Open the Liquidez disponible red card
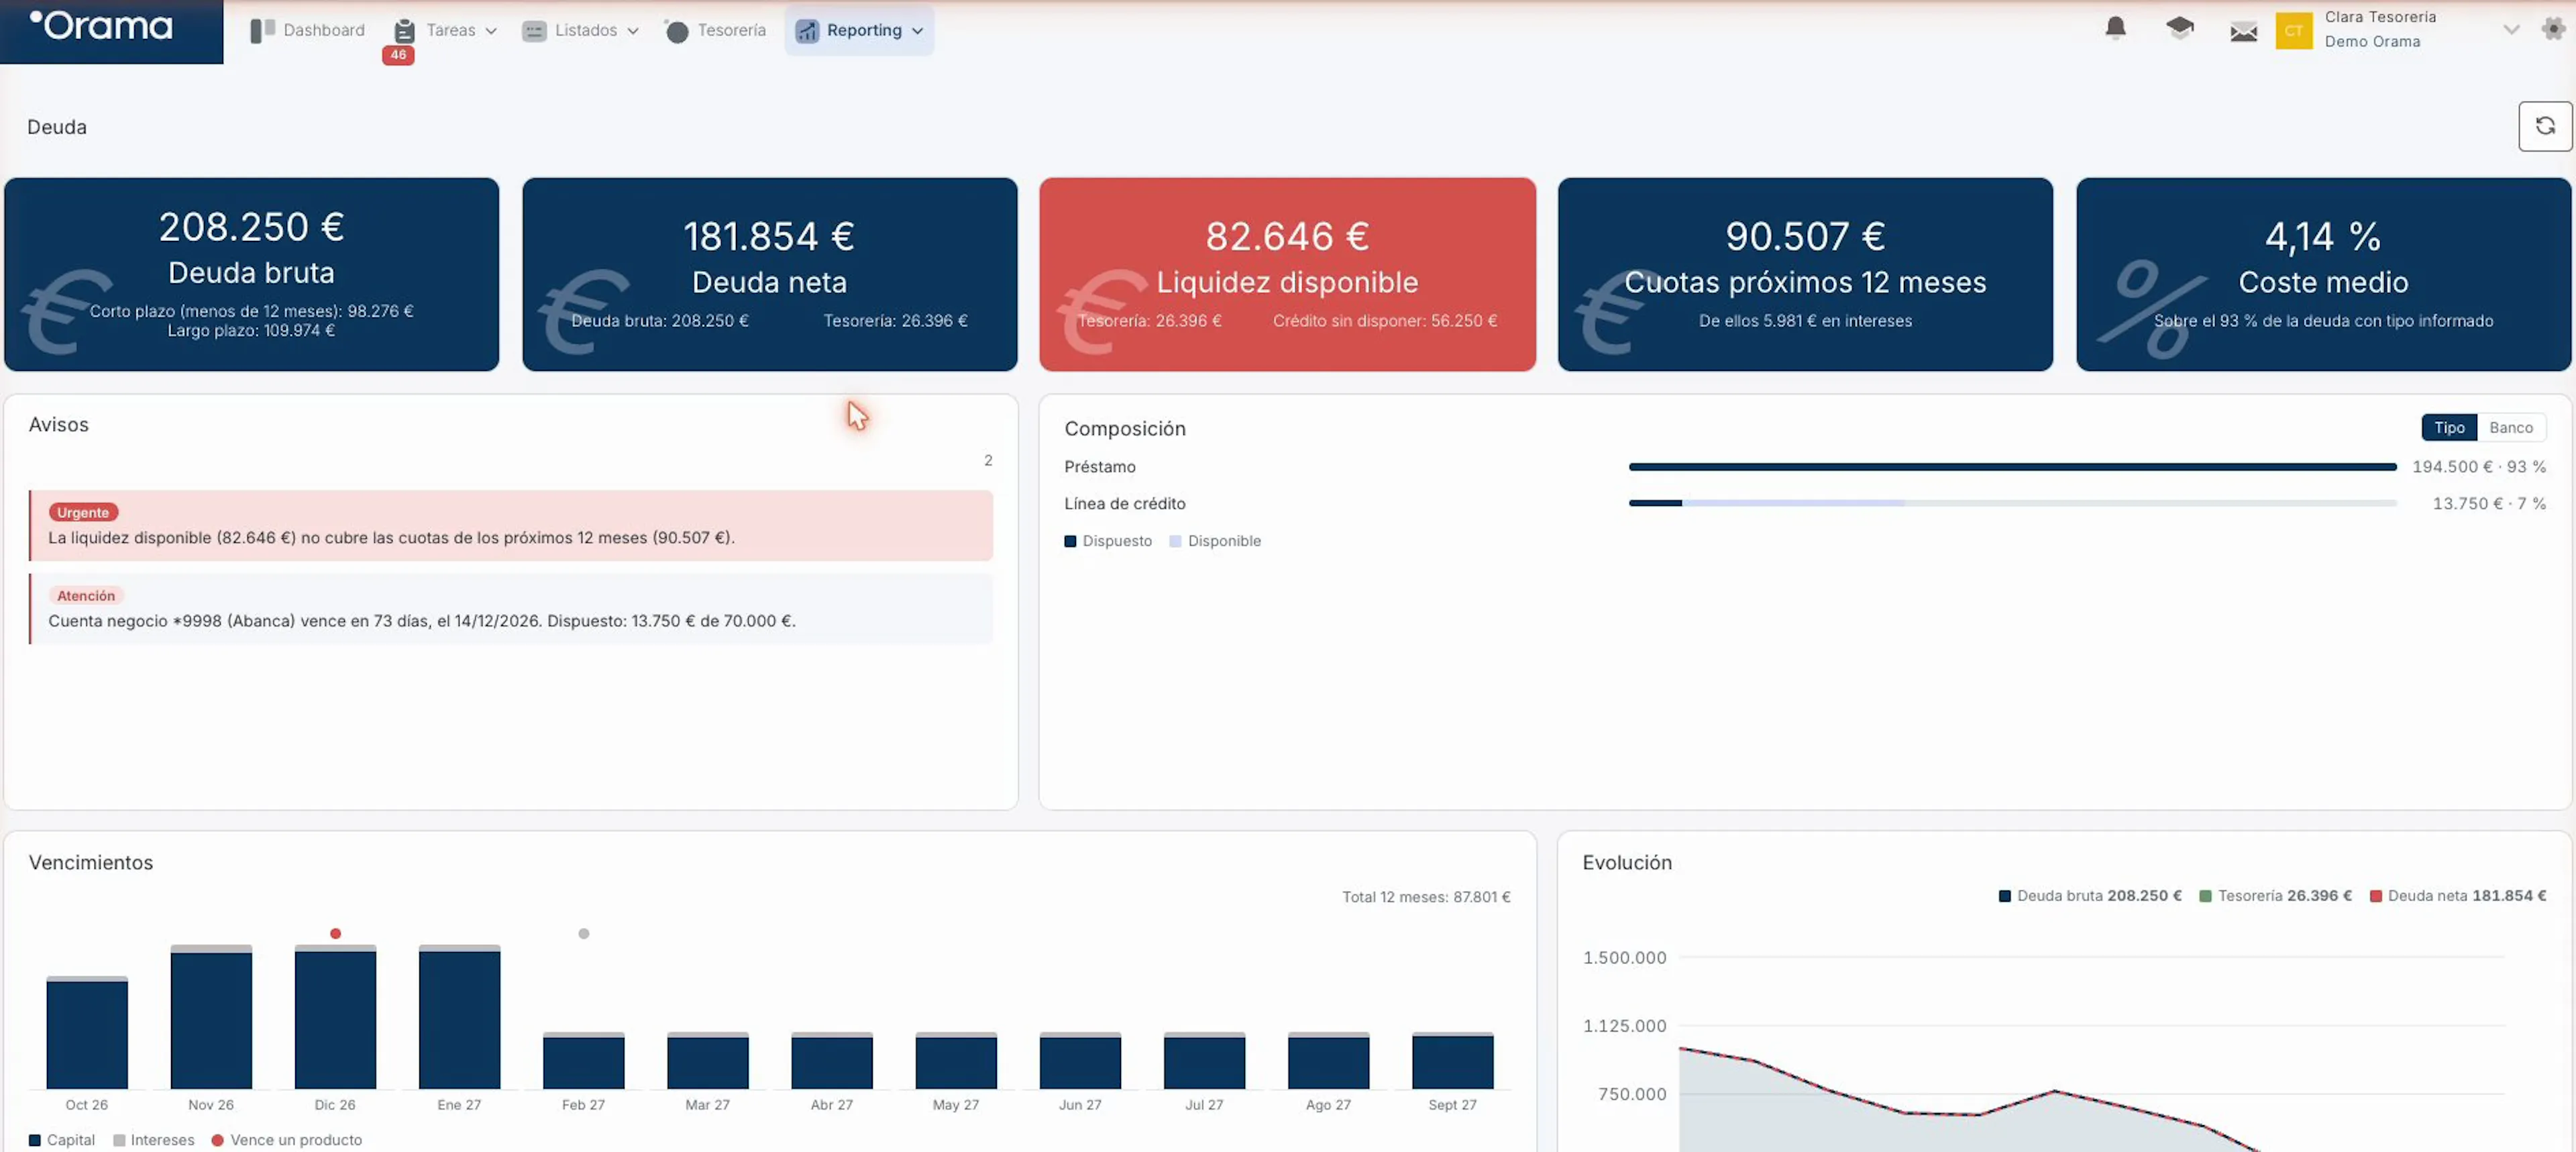This screenshot has width=2576, height=1152. click(1287, 274)
